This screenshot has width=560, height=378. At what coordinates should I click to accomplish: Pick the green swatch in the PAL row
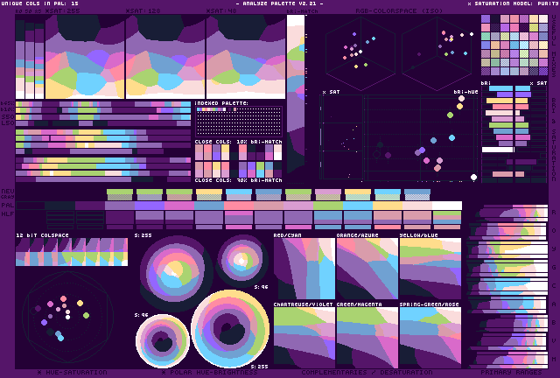328,206
